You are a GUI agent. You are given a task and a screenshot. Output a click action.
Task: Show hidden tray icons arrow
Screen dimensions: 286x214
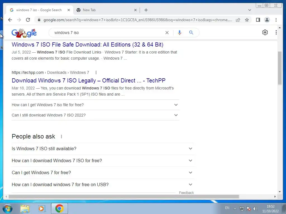[x=235, y=209]
